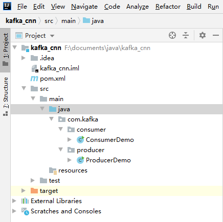Select the ConsumerDemo label
Screen dimensions: 223x222
pyautogui.click(x=110, y=140)
